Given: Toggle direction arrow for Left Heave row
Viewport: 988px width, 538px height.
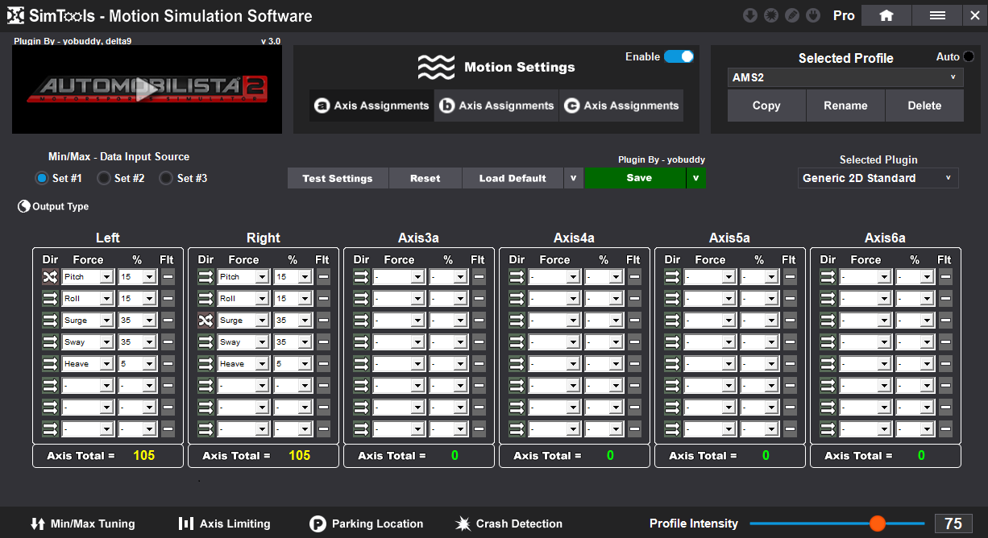Looking at the screenshot, I should pos(50,364).
